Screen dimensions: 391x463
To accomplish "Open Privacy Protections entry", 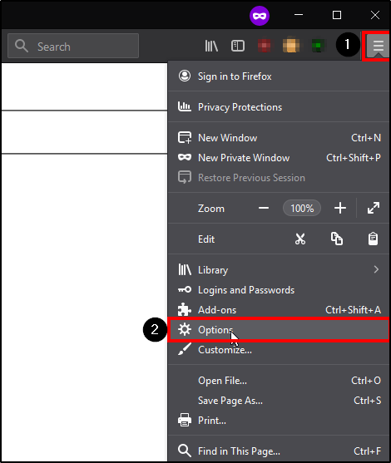I will point(278,107).
